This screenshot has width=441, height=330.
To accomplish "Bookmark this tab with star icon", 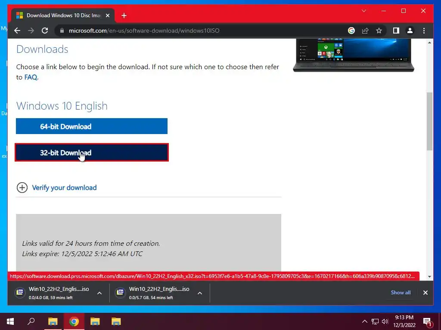I will coord(379,31).
